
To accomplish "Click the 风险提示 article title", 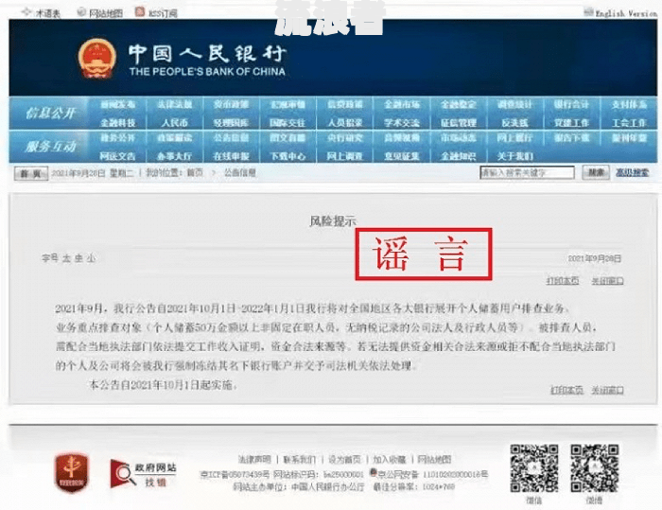I will click(x=333, y=221).
